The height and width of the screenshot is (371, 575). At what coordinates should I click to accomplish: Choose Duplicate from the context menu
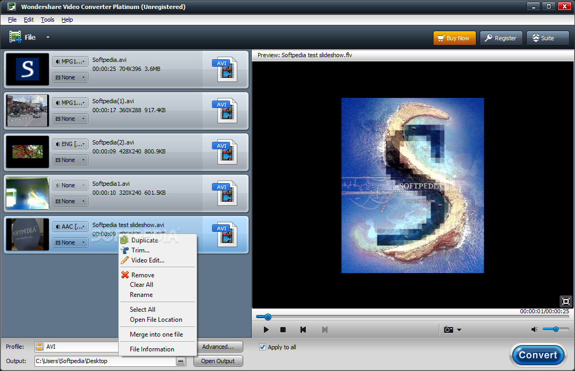pos(158,240)
